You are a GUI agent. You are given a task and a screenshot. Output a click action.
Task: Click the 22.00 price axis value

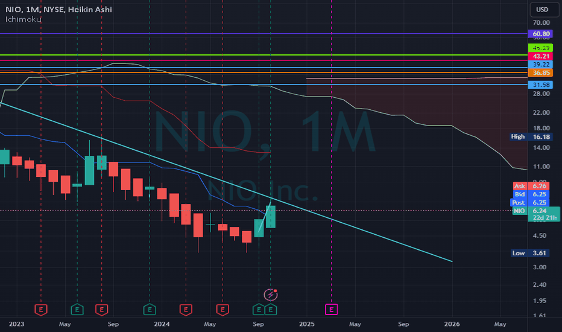(541, 113)
